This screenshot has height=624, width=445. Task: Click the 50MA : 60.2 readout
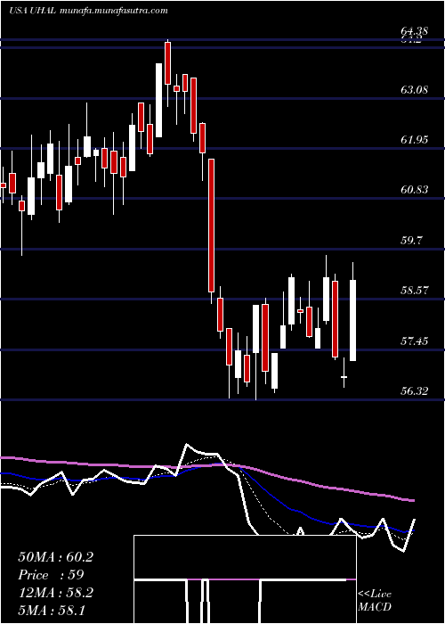coord(55,557)
